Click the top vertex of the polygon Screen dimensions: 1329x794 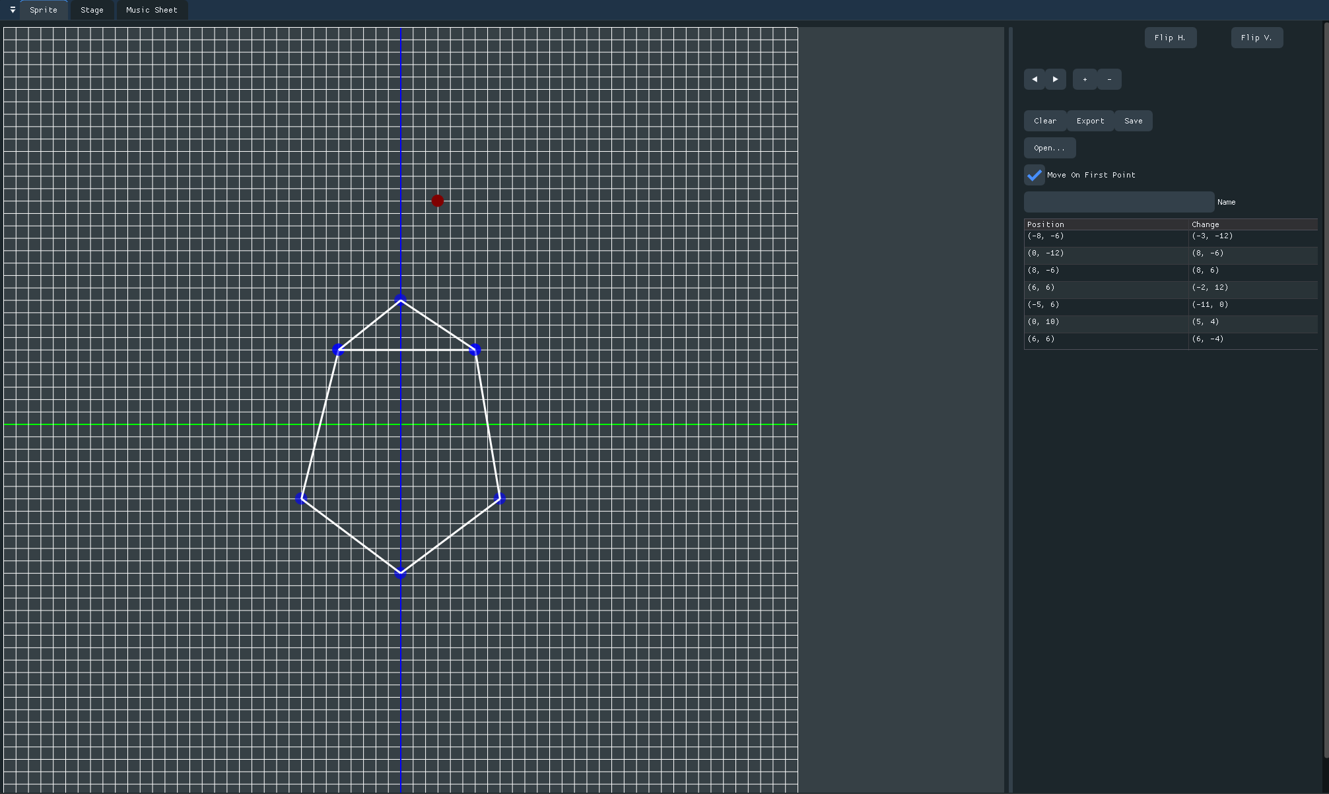click(x=400, y=300)
